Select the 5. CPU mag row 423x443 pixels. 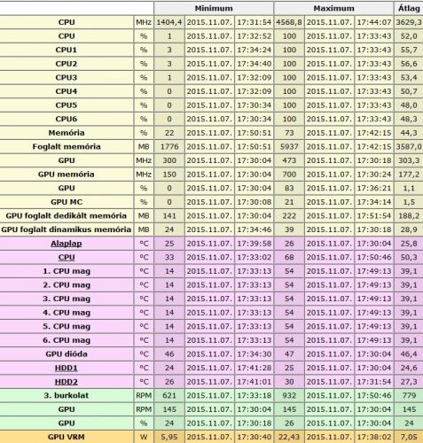(x=211, y=326)
